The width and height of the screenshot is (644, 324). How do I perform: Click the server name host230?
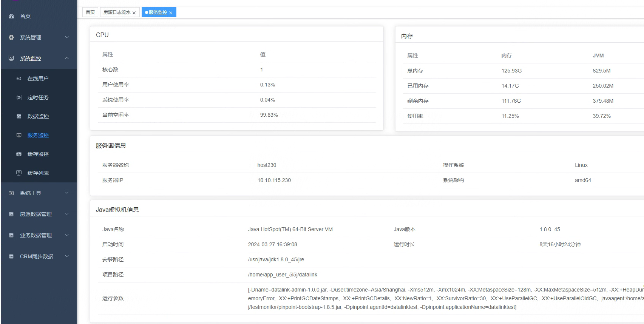pyautogui.click(x=267, y=165)
